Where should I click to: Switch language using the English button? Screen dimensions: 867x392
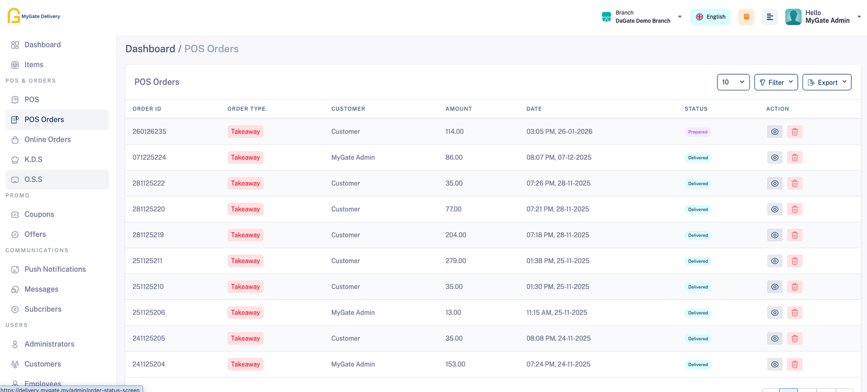[x=710, y=17]
